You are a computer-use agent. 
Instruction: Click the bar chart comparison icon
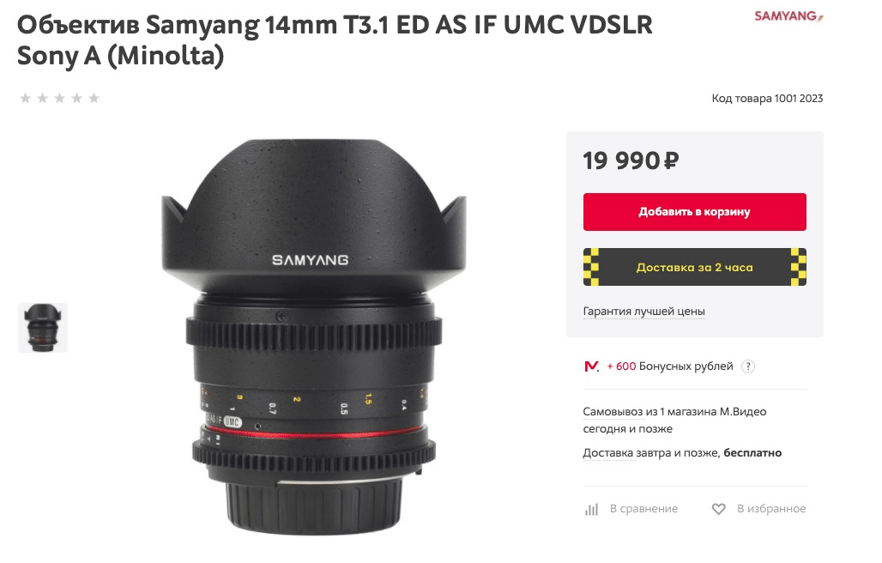click(591, 509)
